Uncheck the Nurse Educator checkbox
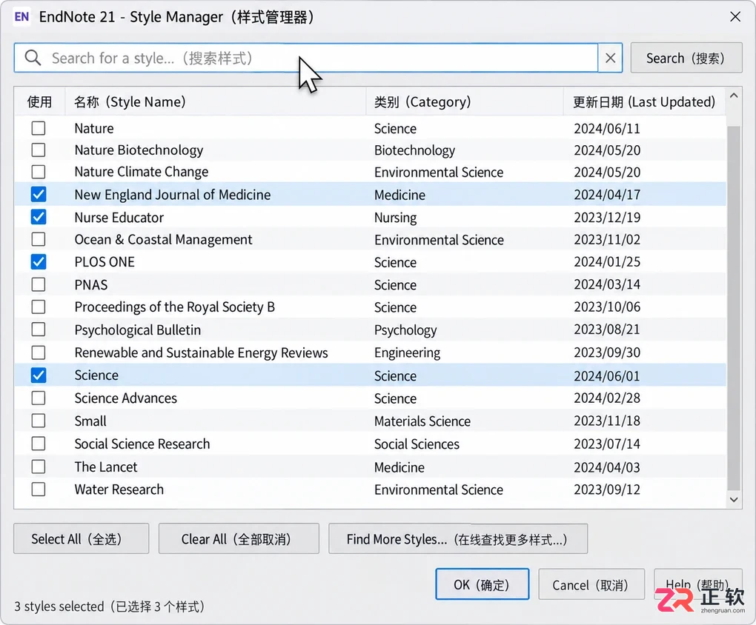Viewport: 756px width, 625px height. pos(39,217)
